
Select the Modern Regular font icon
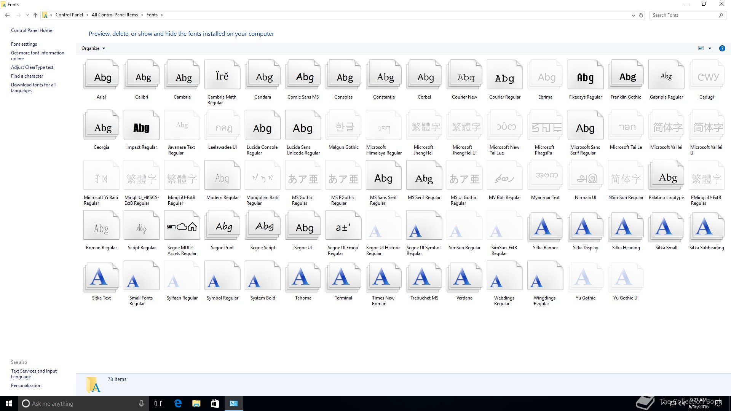(x=222, y=175)
